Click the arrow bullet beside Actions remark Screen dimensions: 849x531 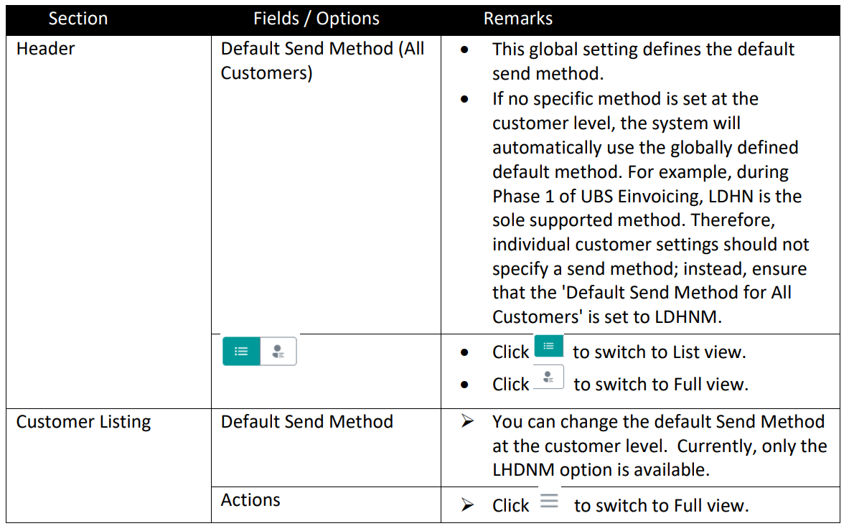[x=467, y=505]
